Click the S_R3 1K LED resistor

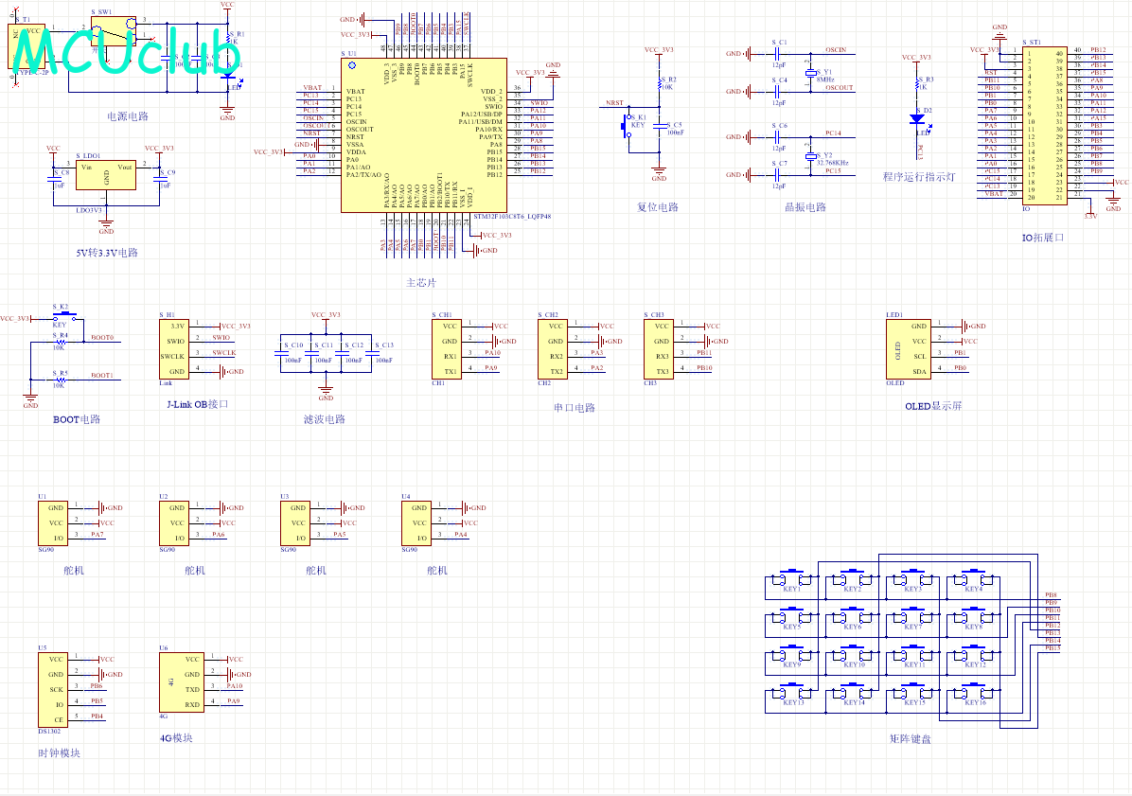point(917,82)
